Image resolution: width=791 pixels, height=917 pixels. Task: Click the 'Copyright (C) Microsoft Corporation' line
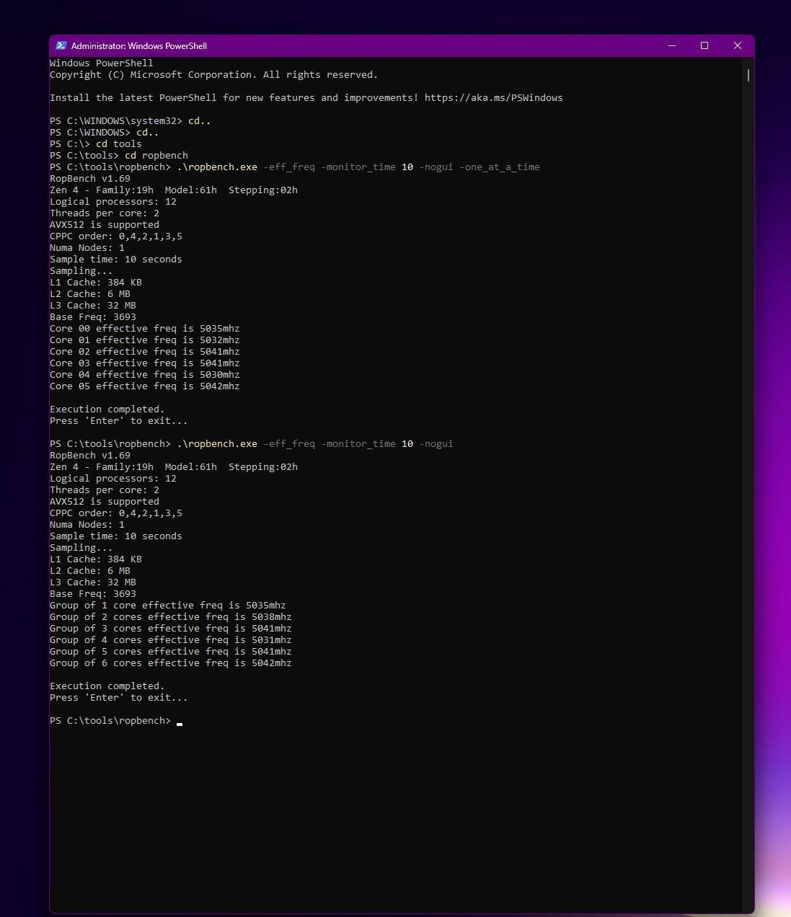pos(214,75)
